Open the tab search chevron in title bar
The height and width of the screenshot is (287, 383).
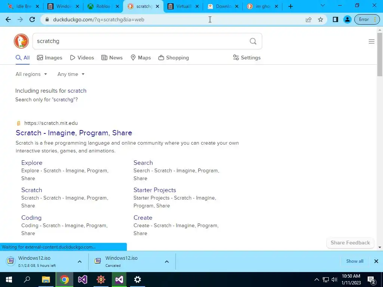[x=322, y=5]
